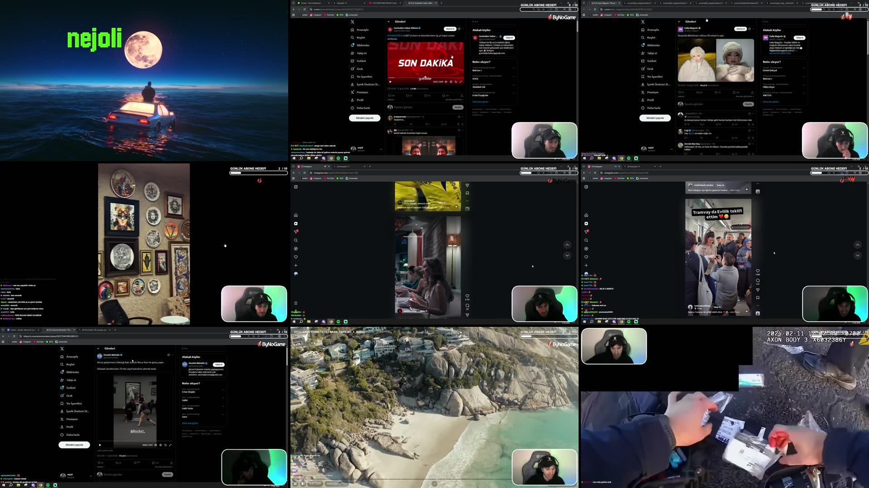Image resolution: width=869 pixels, height=488 pixels.
Task: Switch to the Instagram browser tab
Action: click(x=307, y=166)
